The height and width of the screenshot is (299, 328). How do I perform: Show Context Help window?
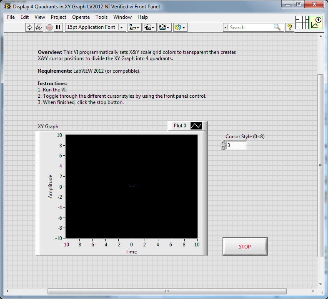[x=290, y=27]
